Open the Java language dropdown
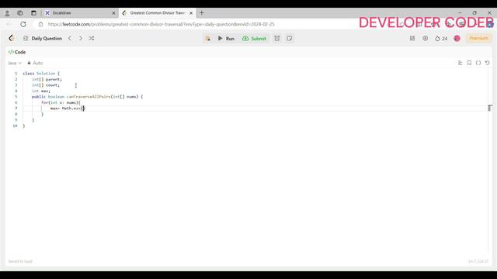The width and height of the screenshot is (497, 279). point(15,63)
